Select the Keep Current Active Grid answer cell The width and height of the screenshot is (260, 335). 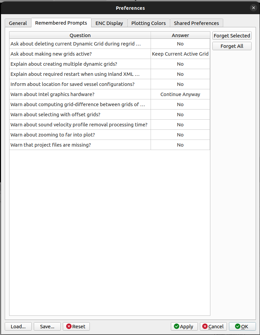tap(180, 54)
